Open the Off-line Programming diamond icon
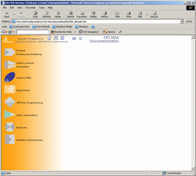 10,102
